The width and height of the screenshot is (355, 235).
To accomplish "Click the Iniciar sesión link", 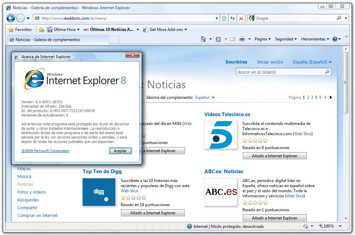I will (270, 62).
